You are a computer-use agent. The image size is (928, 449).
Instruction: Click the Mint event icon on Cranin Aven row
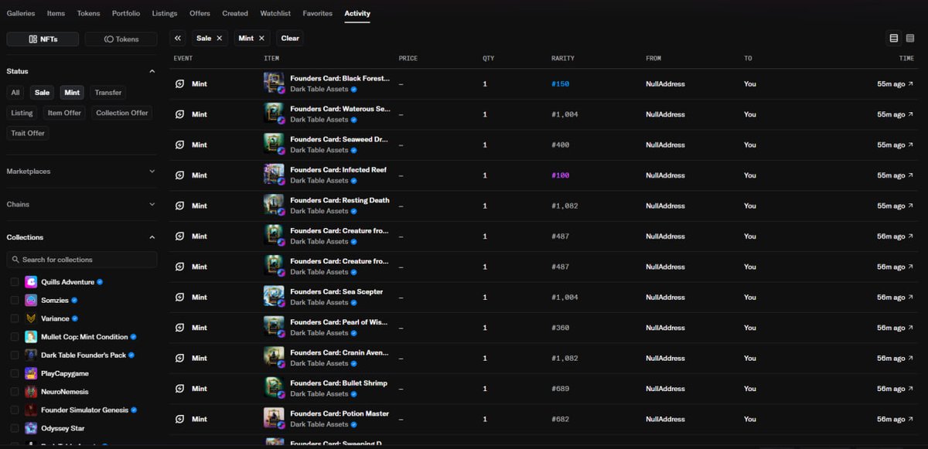coord(180,358)
